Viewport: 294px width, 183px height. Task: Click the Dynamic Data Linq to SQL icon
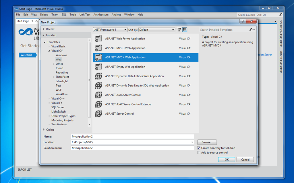(x=98, y=85)
